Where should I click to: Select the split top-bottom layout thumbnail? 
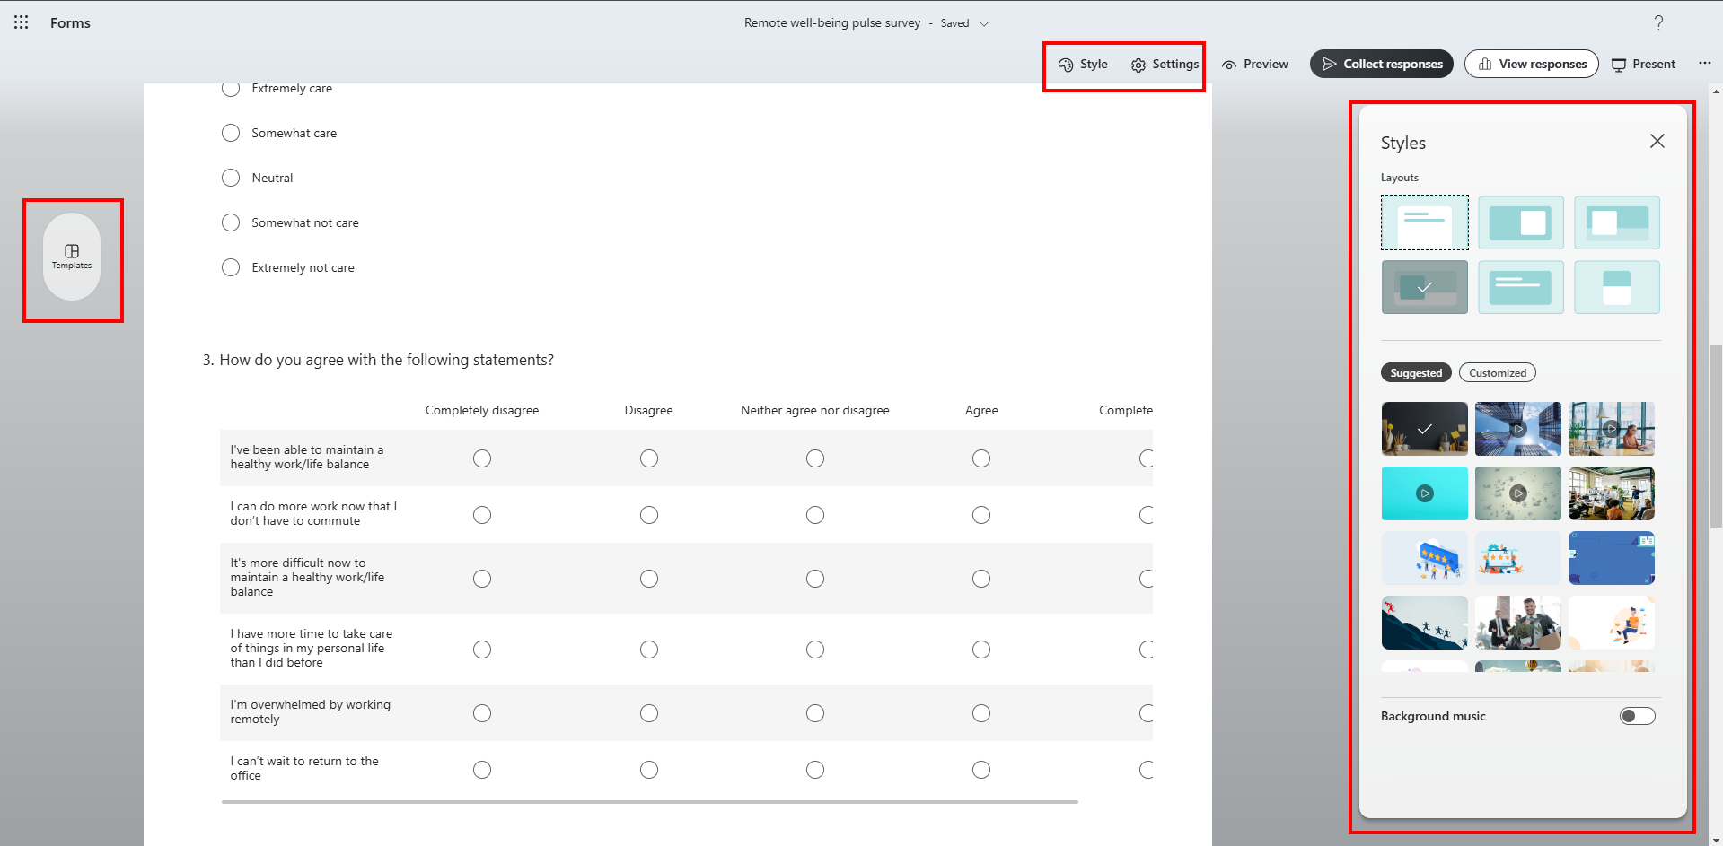click(1617, 287)
